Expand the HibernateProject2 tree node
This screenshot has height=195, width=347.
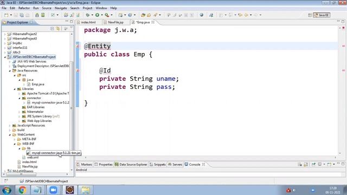pyautogui.click(x=5, y=34)
